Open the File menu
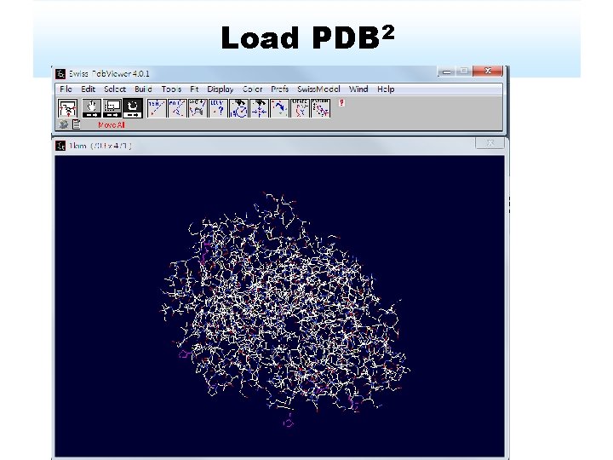This screenshot has width=613, height=460. pyautogui.click(x=66, y=89)
